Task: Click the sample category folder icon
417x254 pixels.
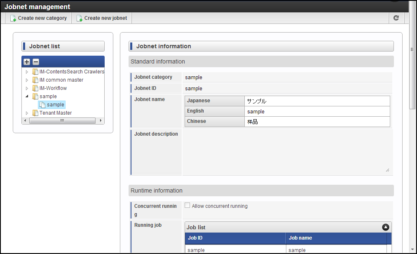Action: click(x=35, y=96)
